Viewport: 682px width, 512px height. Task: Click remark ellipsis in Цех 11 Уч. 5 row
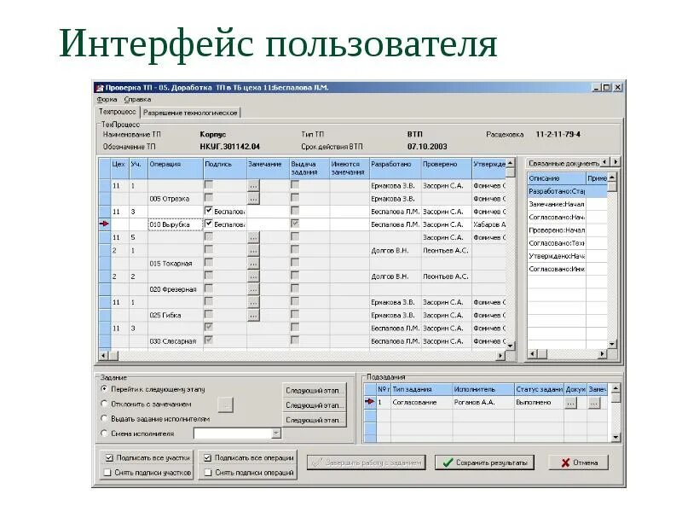pyautogui.click(x=253, y=238)
